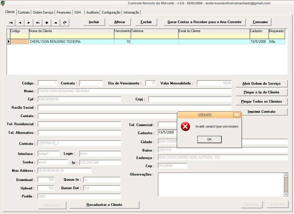This screenshot has width=294, height=214.
Task: Click the Cadastro column header
Action: pos(259,31)
